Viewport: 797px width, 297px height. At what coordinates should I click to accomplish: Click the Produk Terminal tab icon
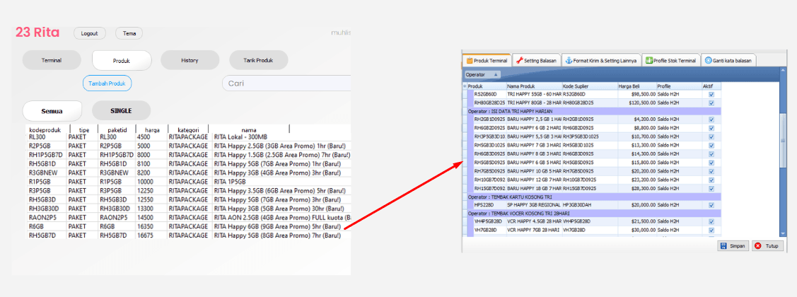[469, 61]
